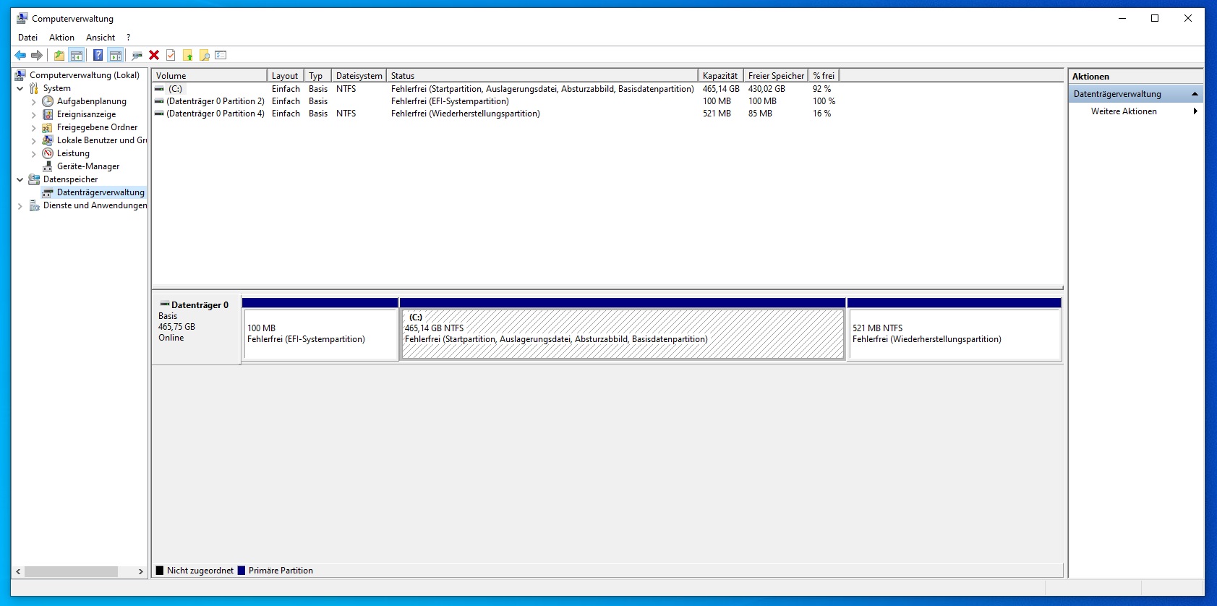
Task: Select the Geräte-Manager tree item
Action: point(88,166)
